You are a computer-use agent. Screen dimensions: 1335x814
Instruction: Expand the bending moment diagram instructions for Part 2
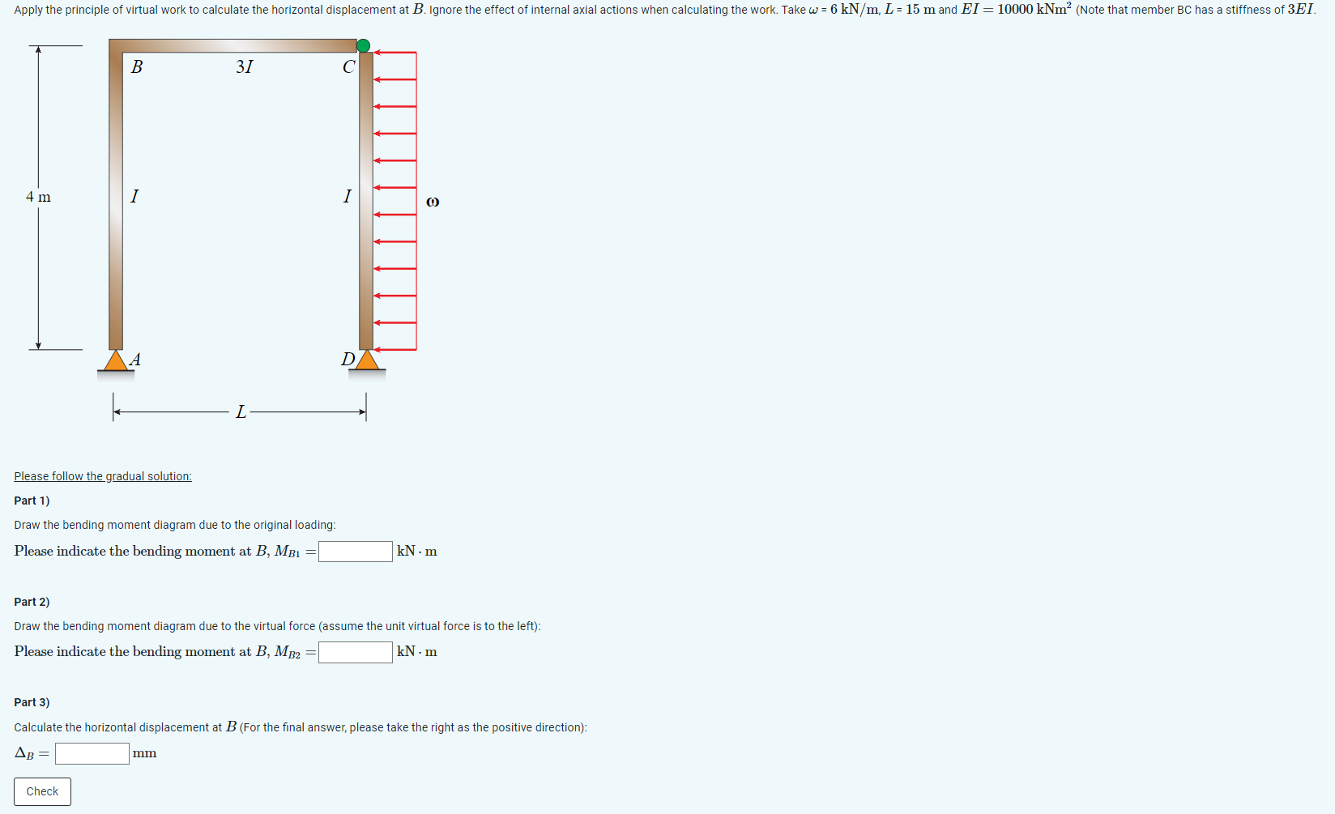[278, 626]
